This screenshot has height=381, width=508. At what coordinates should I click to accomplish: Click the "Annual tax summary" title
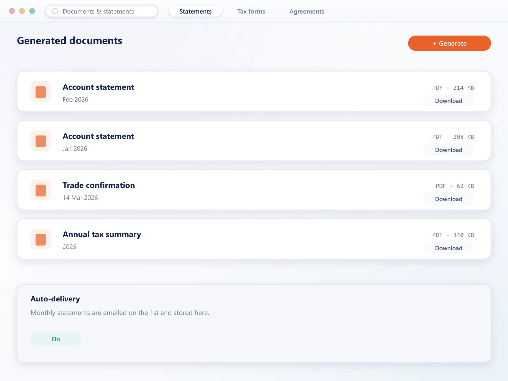pos(102,235)
